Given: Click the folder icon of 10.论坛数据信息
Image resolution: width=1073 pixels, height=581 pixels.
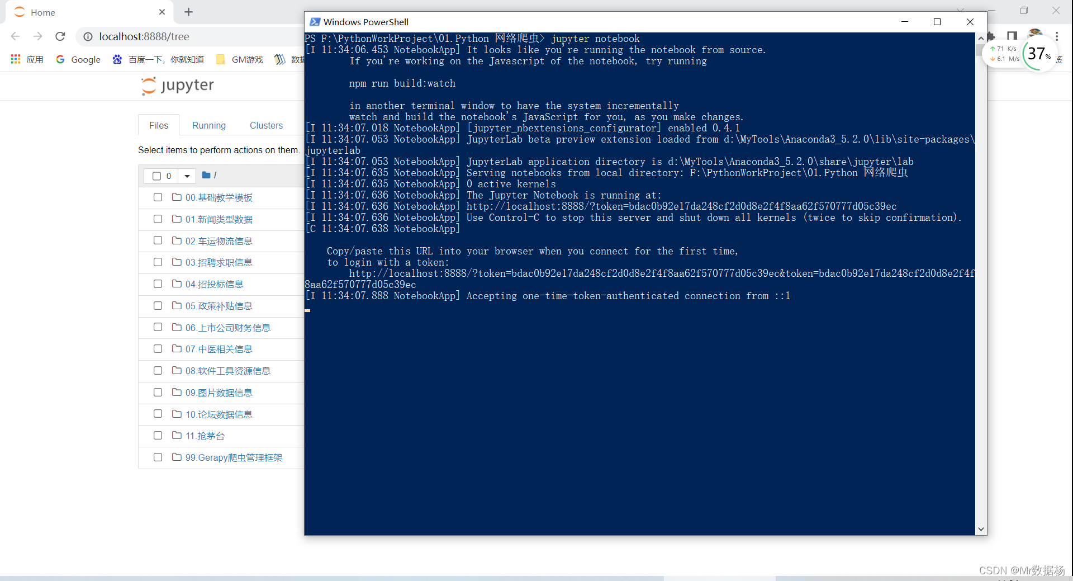Looking at the screenshot, I should pos(177,414).
